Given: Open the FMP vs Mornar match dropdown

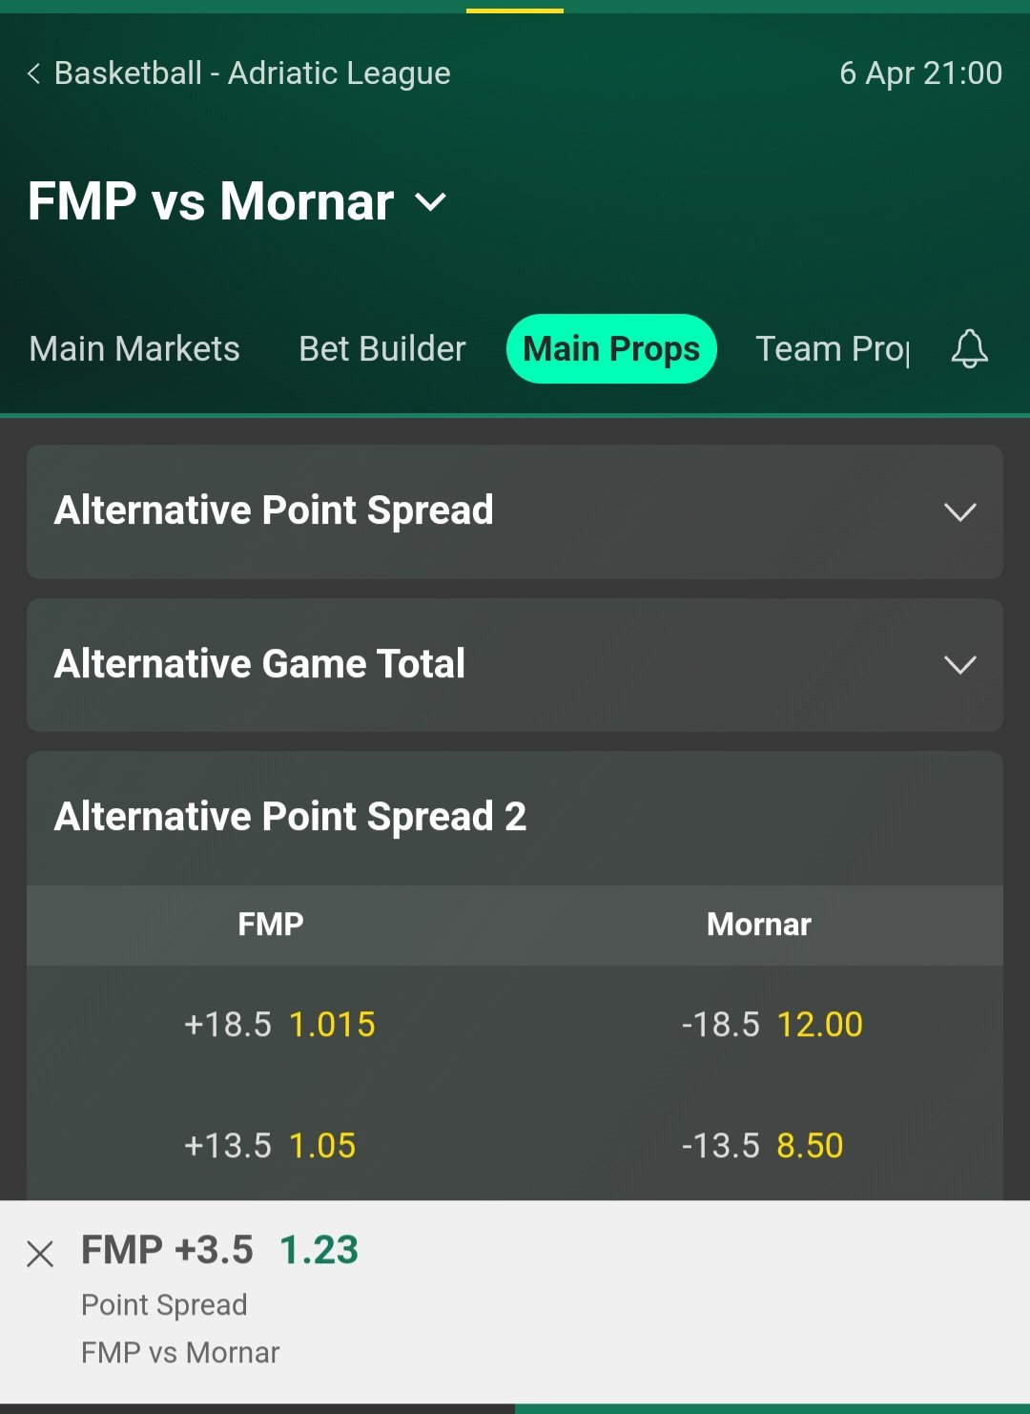Looking at the screenshot, I should (x=431, y=202).
